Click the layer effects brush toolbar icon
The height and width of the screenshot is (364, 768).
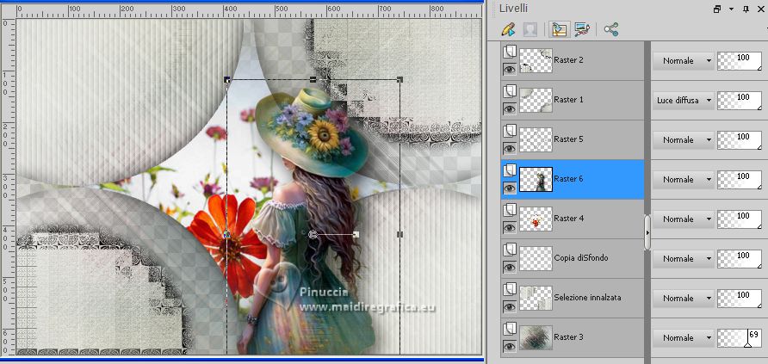click(582, 29)
